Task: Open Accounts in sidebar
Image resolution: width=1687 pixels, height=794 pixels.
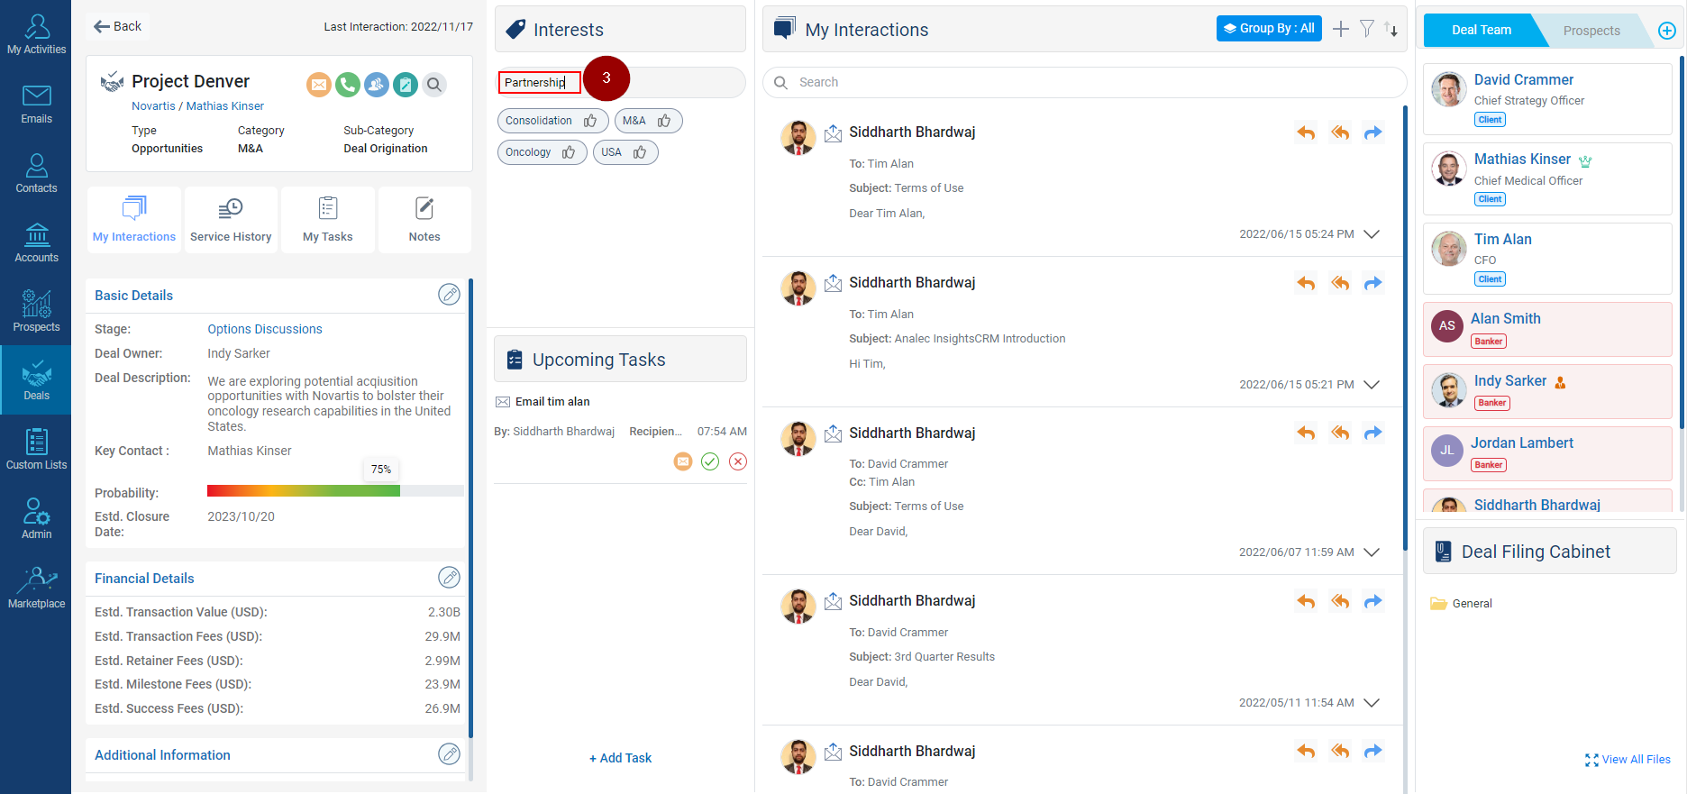Action: [36, 242]
